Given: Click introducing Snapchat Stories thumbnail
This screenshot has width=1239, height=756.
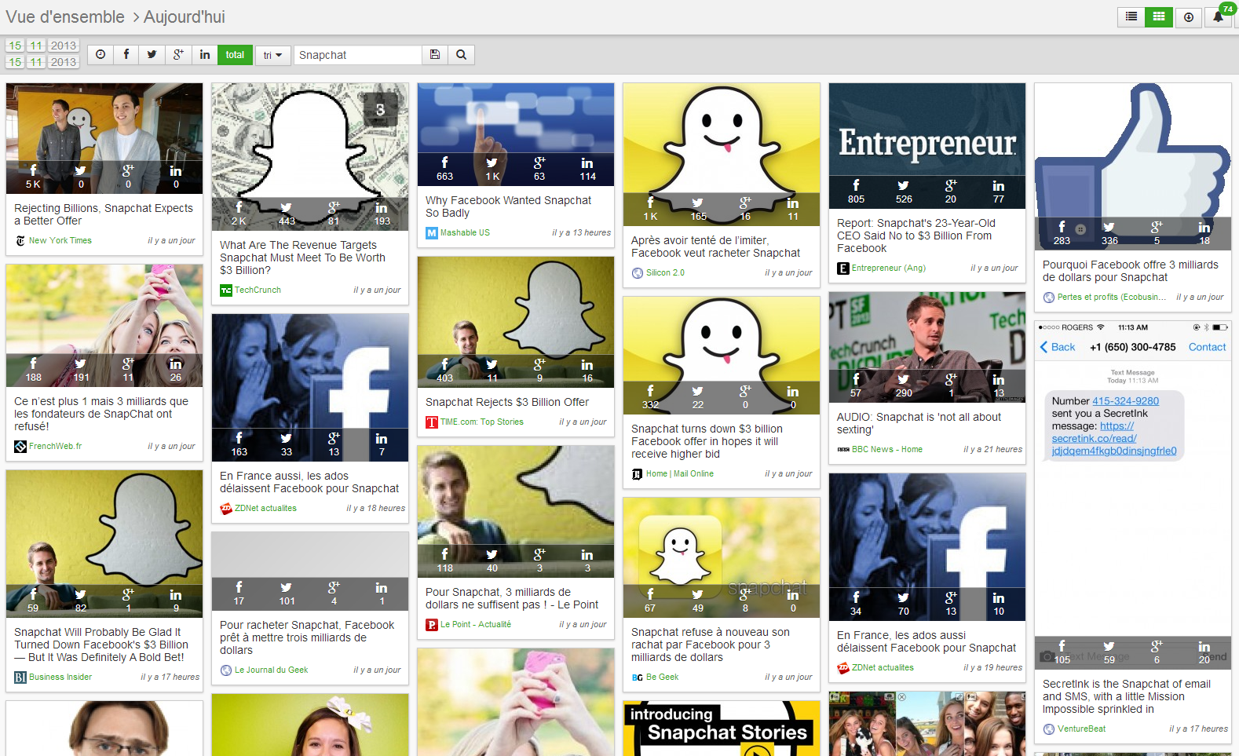Looking at the screenshot, I should tap(722, 729).
